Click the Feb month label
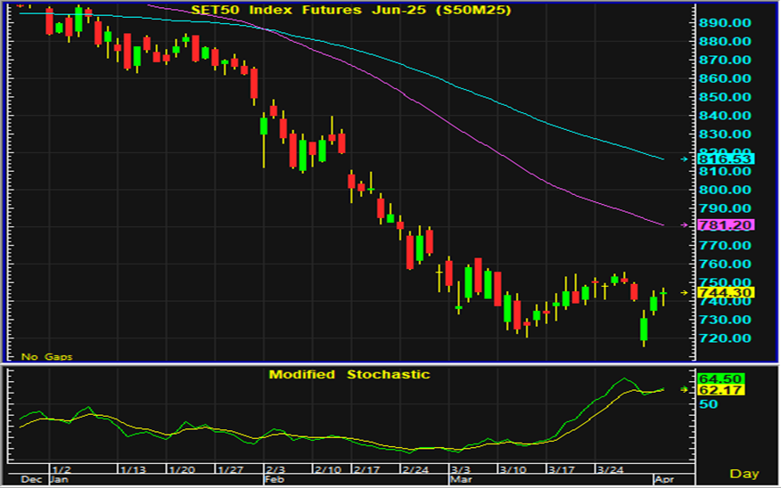This screenshot has height=488, width=781. (275, 480)
